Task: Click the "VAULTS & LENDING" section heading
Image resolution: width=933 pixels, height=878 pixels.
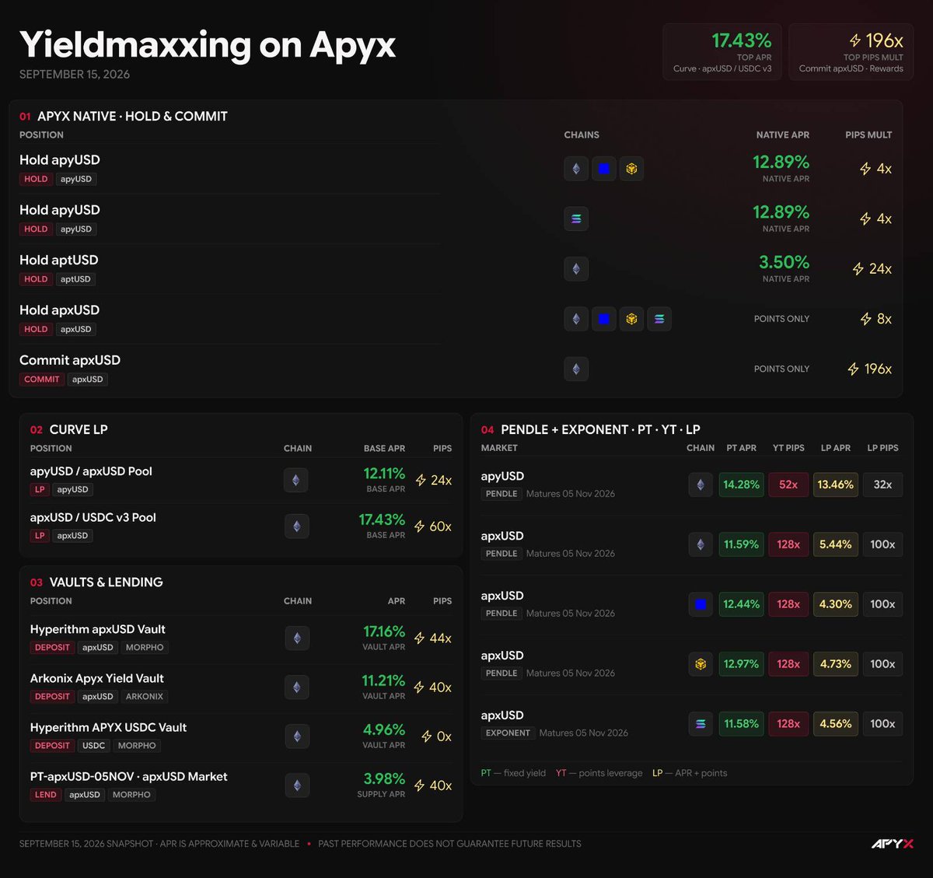Action: coord(107,582)
